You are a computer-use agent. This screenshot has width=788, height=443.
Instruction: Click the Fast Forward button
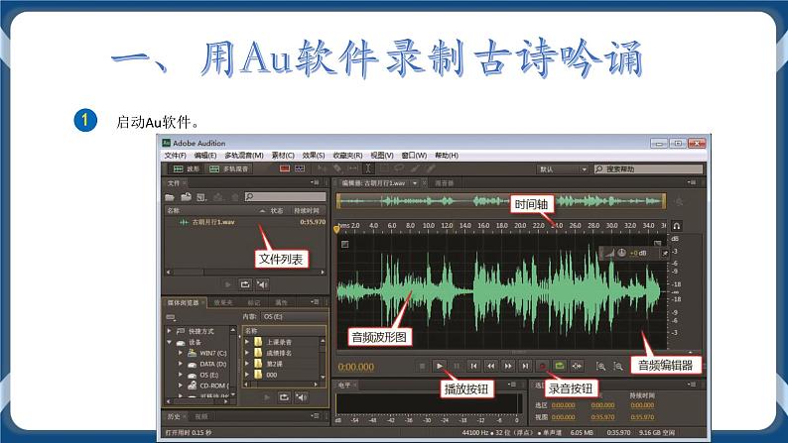[x=508, y=367]
